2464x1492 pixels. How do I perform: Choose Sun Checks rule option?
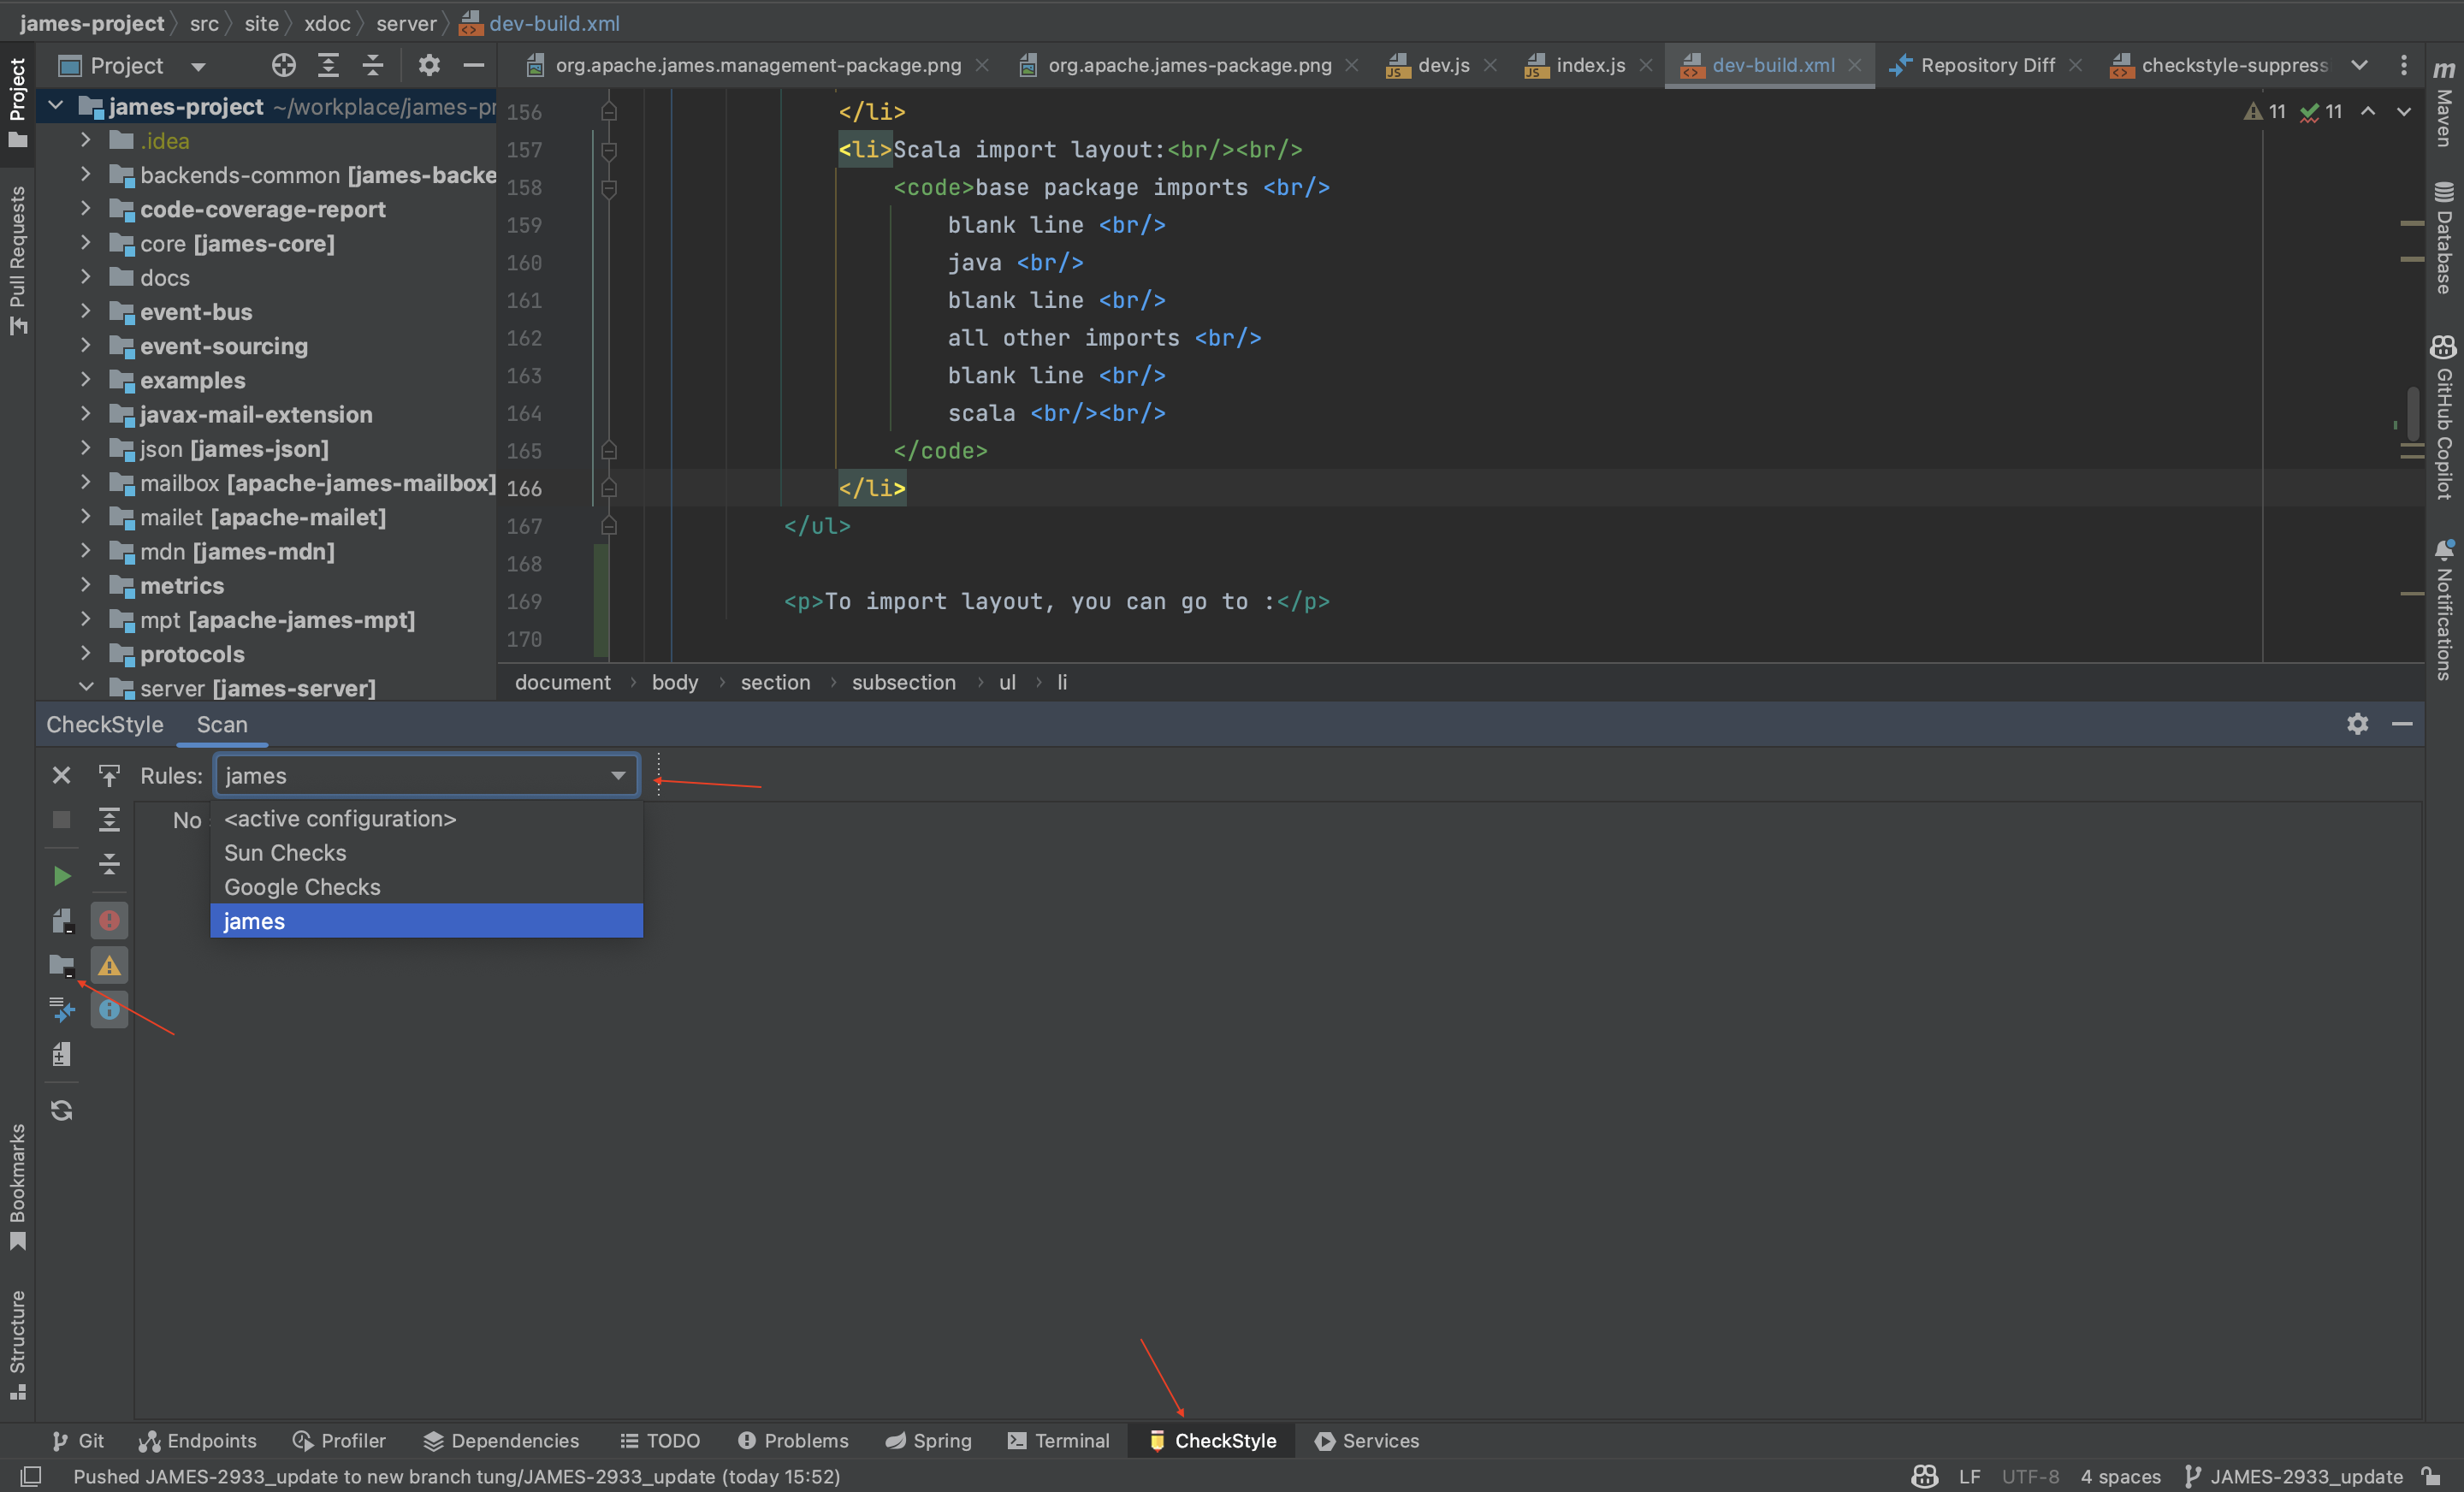pyautogui.click(x=285, y=853)
